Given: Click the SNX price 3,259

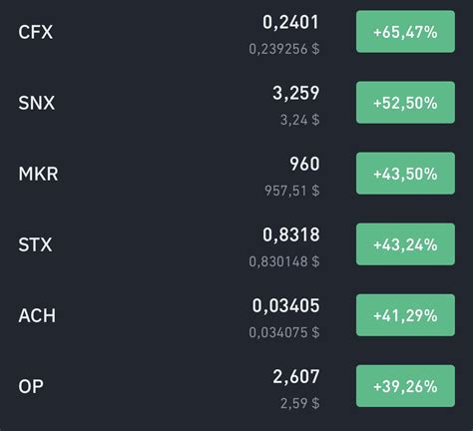Looking at the screenshot, I should [296, 93].
